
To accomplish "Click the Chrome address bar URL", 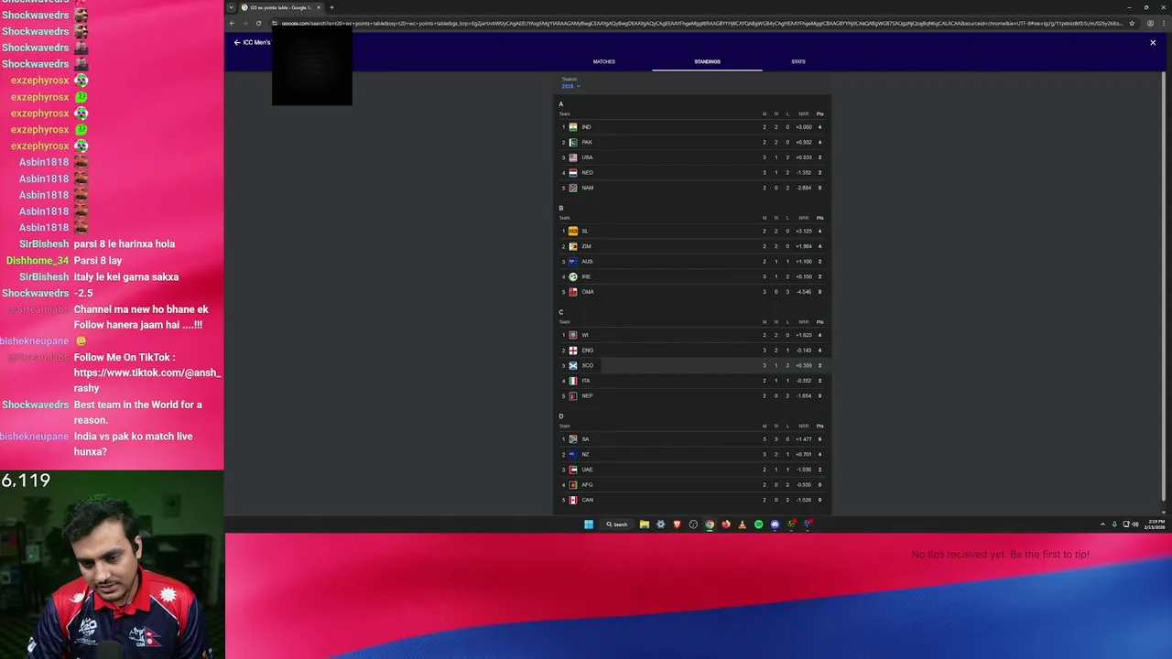I will [x=700, y=23].
